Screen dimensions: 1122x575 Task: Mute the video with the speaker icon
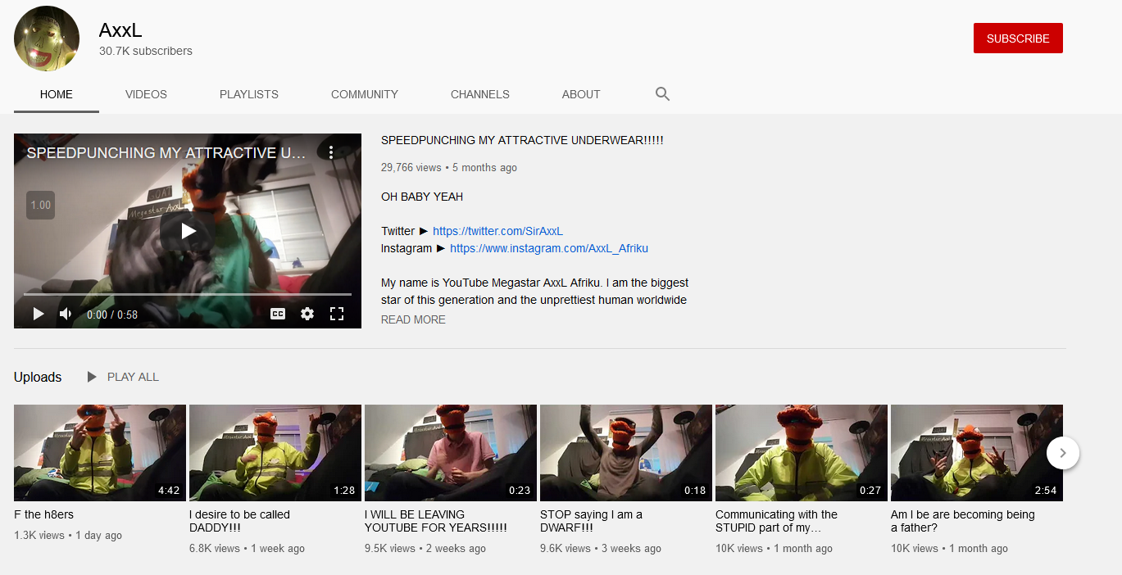[66, 314]
